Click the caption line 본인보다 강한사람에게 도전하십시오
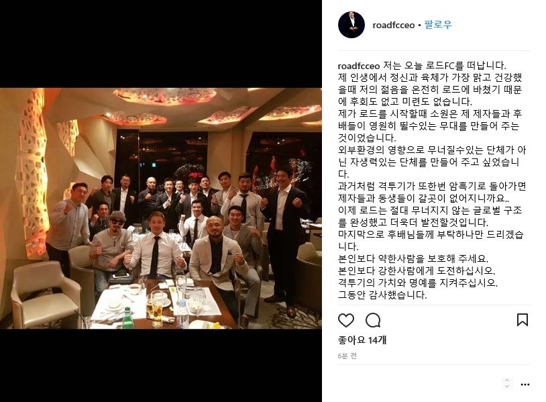The width and height of the screenshot is (546, 402). pos(416,270)
